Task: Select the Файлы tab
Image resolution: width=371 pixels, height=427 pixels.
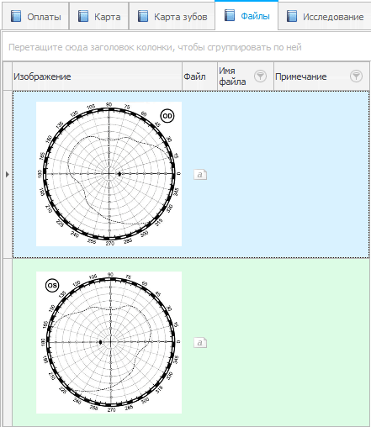Action: (246, 16)
